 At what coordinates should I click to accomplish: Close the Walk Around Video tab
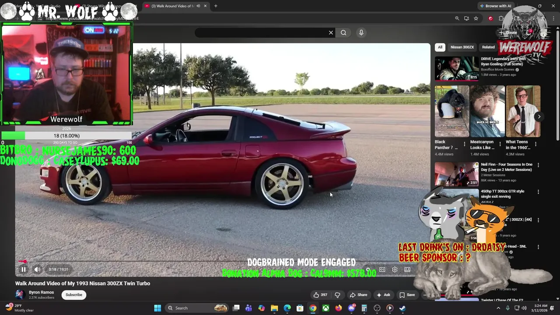(x=205, y=6)
